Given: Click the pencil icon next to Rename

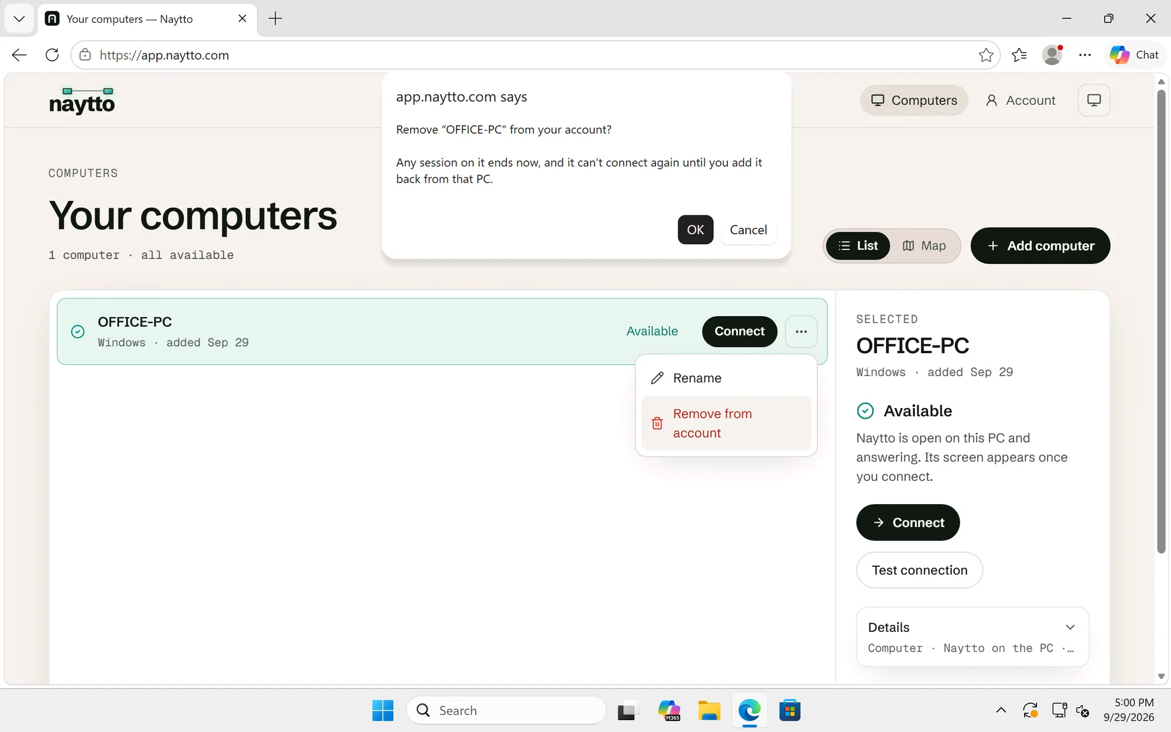Looking at the screenshot, I should [657, 378].
